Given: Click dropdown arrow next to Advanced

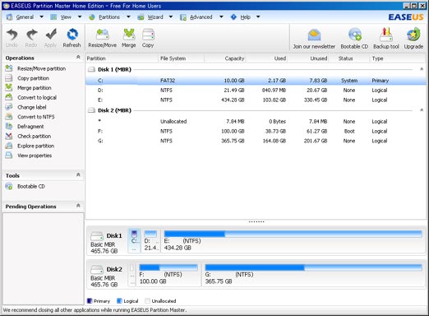Looking at the screenshot, I should click(x=221, y=17).
